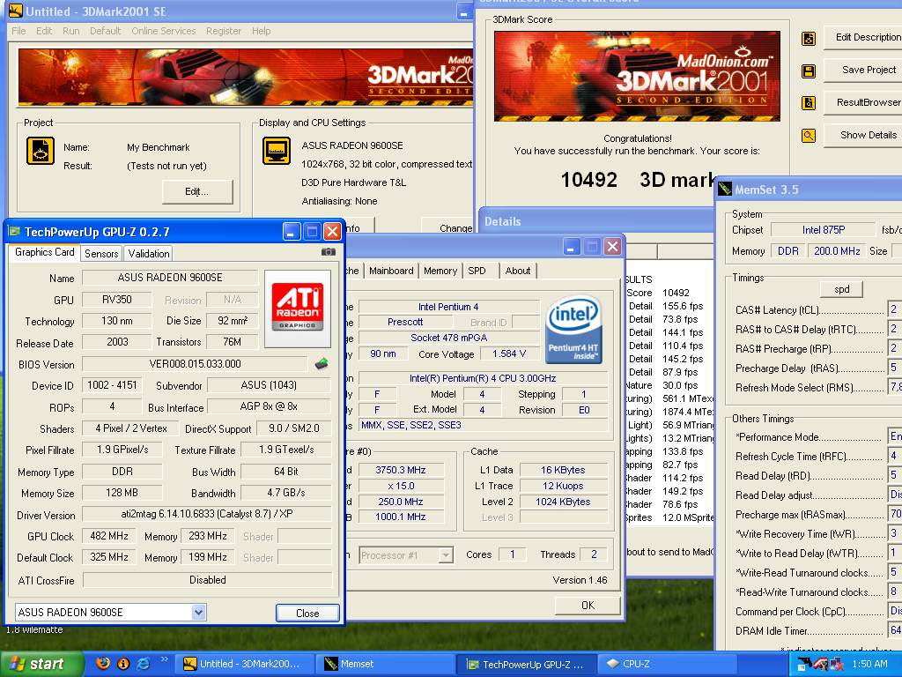Click the Change button in Display settings
The width and height of the screenshot is (902, 677).
pos(448,227)
